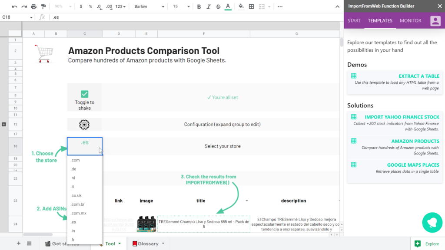Screen dimensions: 445x250
Task: Open the account profile icon in sidebar
Action: click(x=435, y=21)
